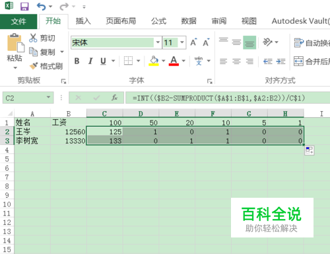
Task: Open the font size dropdown arrow
Action: [182, 42]
